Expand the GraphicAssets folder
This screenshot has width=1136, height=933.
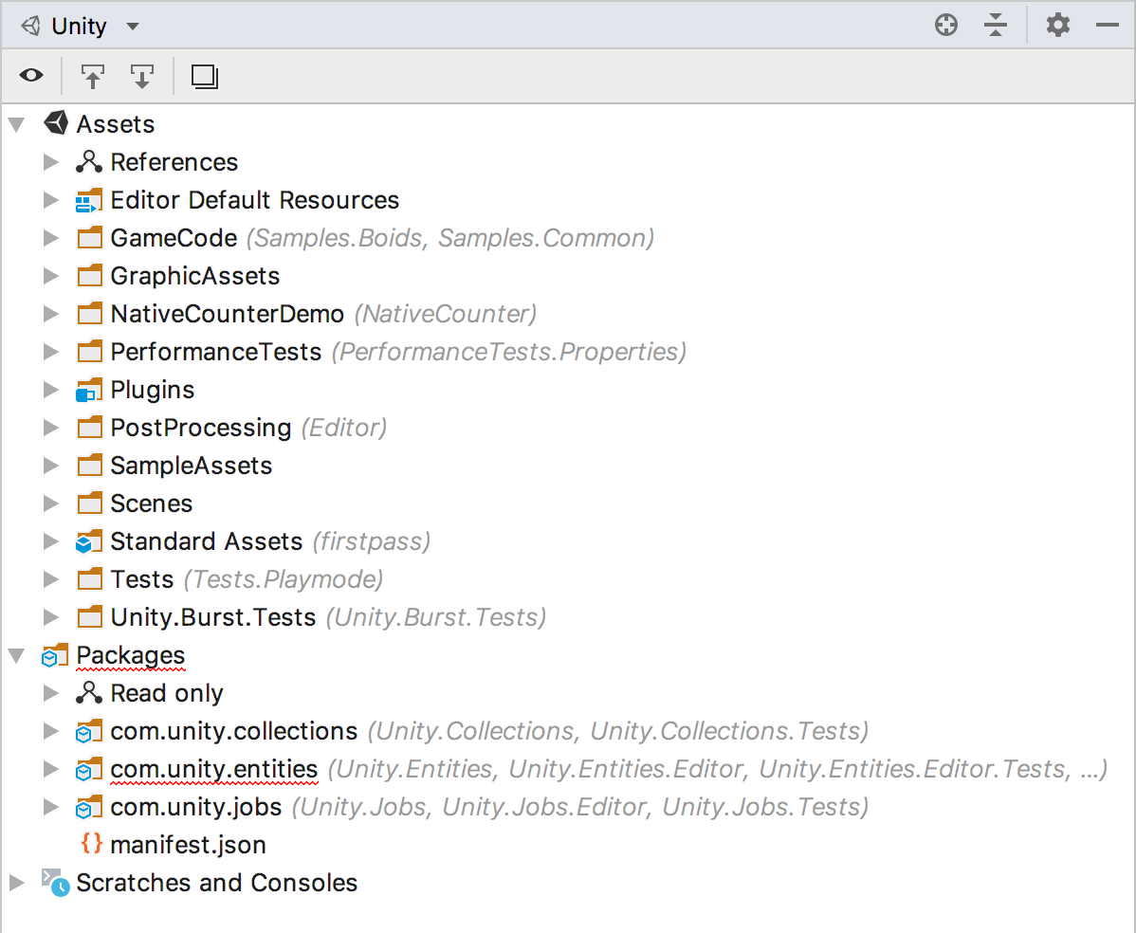pos(50,276)
